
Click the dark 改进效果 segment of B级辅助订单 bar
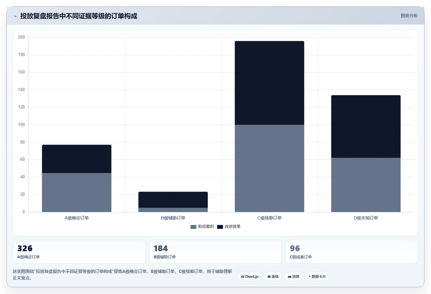tap(173, 200)
